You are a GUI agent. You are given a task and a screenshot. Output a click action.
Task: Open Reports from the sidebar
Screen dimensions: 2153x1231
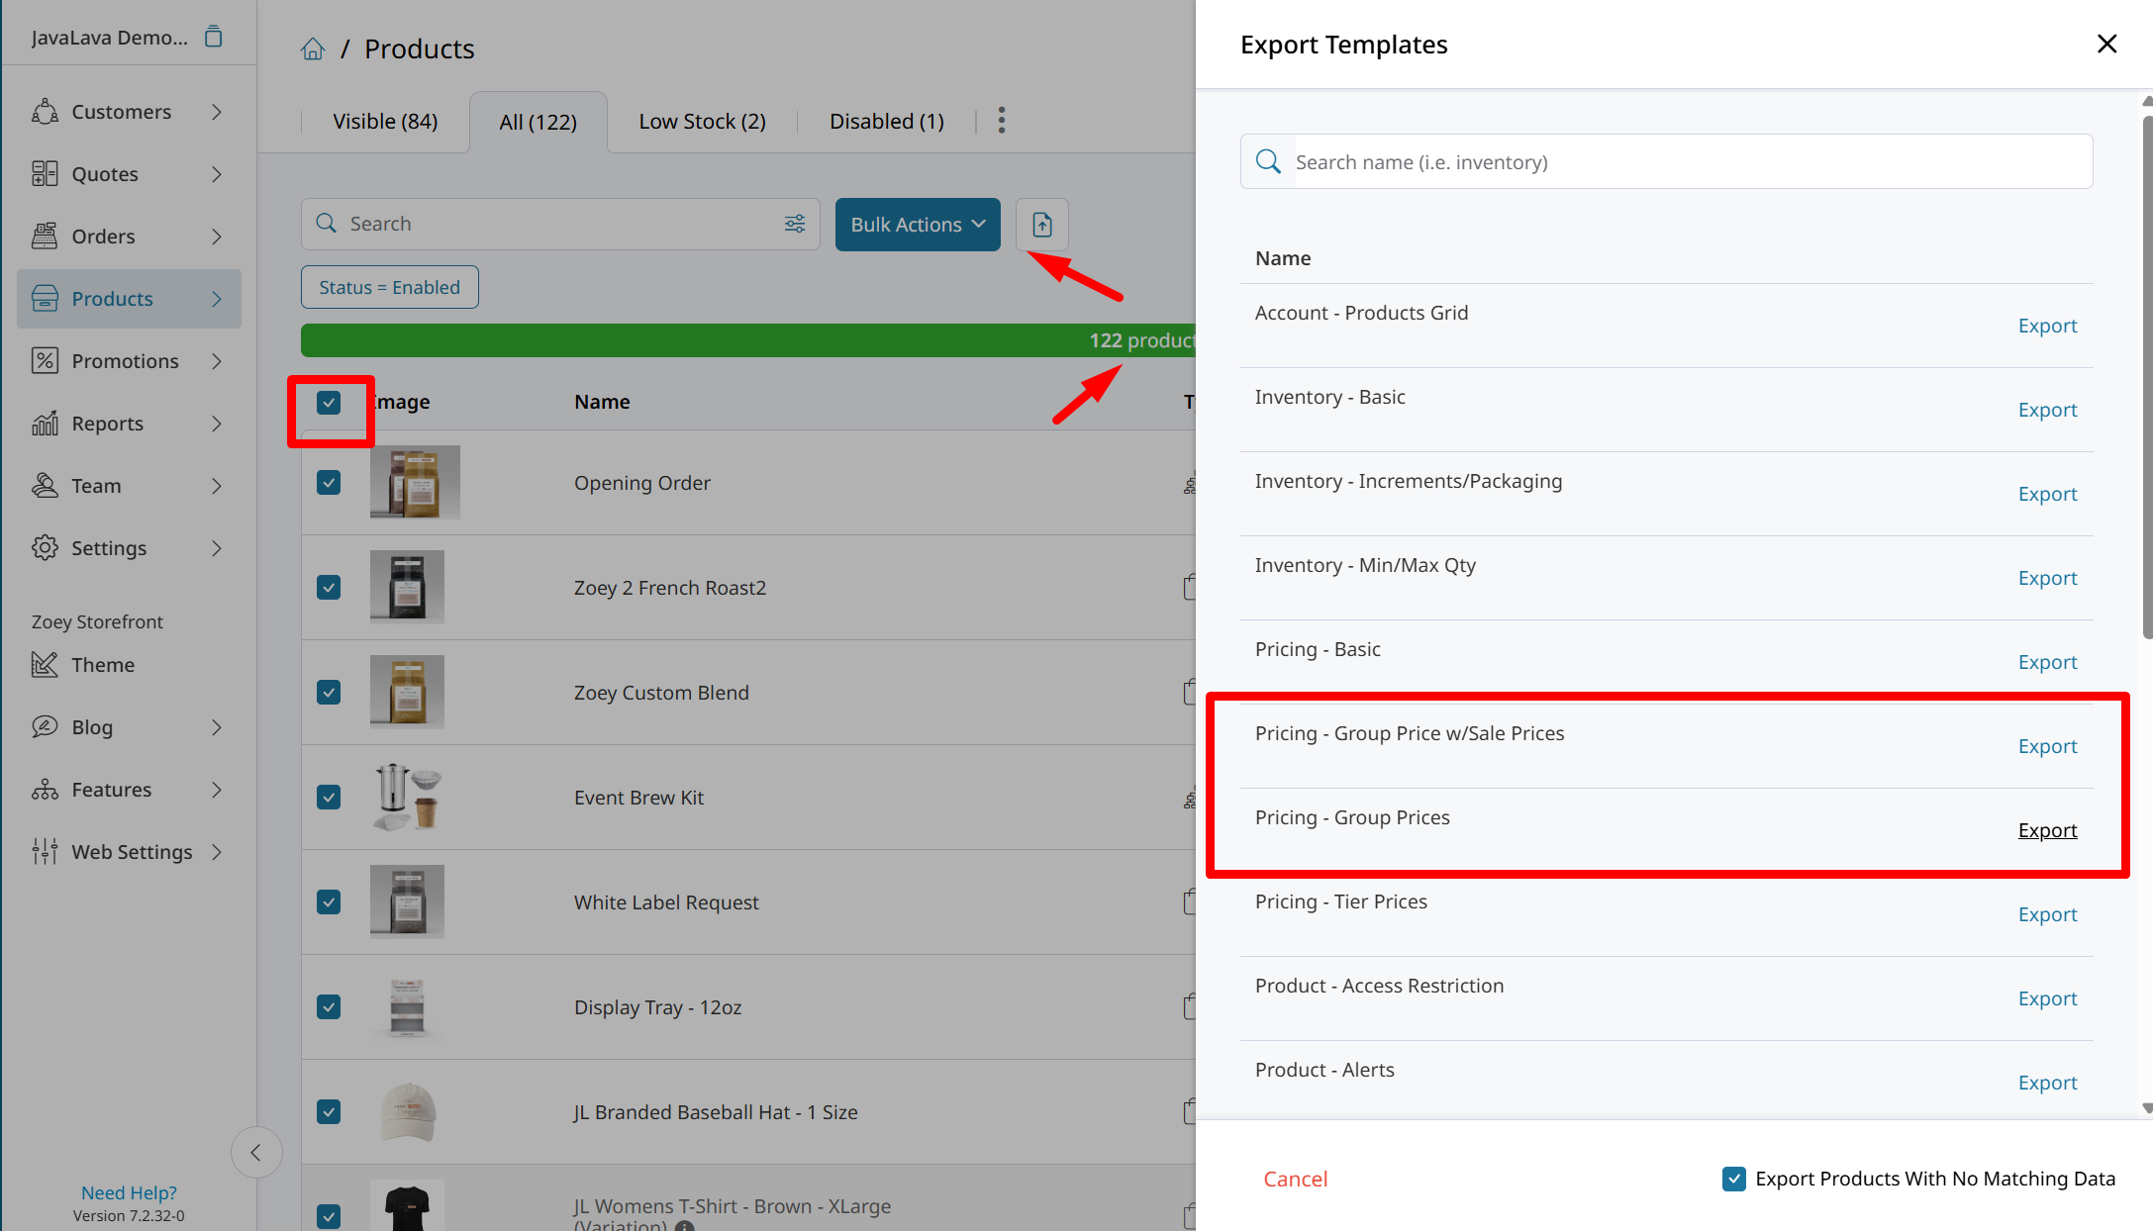tap(107, 424)
